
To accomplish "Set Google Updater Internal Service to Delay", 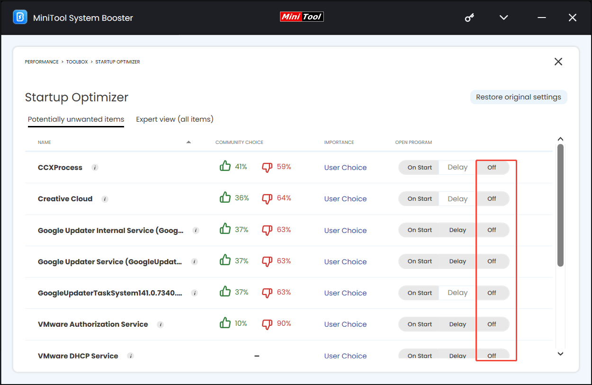I will (x=457, y=230).
